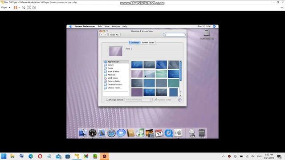Select the green wallpaper in the second row

coord(161,74)
